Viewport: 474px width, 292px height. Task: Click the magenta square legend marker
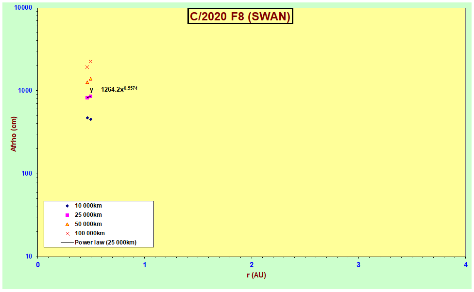[68, 215]
